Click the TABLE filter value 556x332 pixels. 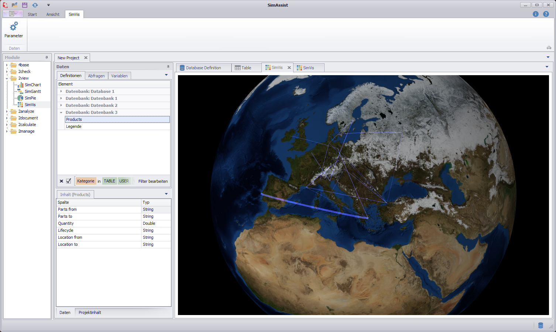coord(109,181)
